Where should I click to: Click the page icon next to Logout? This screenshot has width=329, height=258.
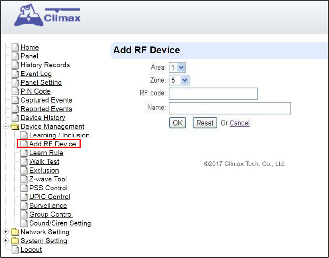[15, 250]
